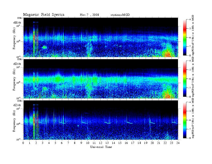Screen dimensions: 212x164
Task: Click the "Magnetic Field Spectra" title
Action: coord(44,15)
